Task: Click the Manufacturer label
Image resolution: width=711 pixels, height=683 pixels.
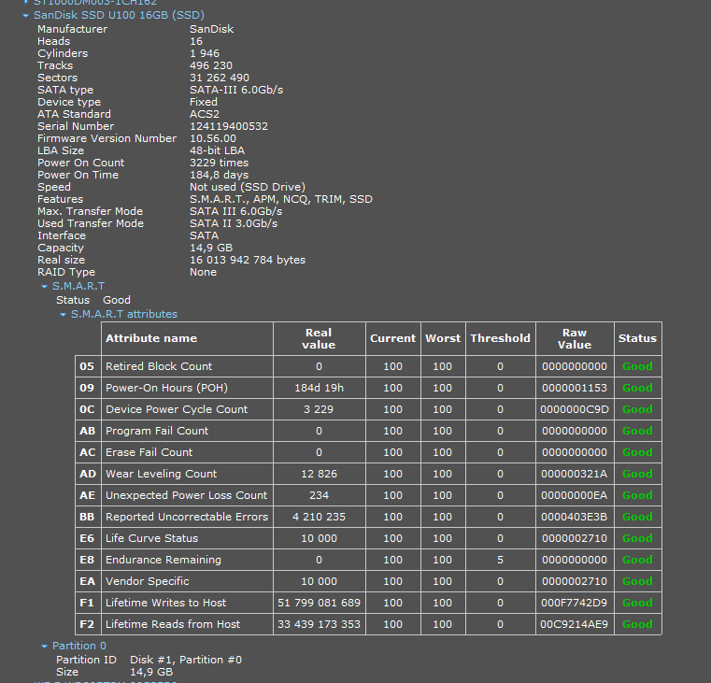Action: tap(73, 29)
